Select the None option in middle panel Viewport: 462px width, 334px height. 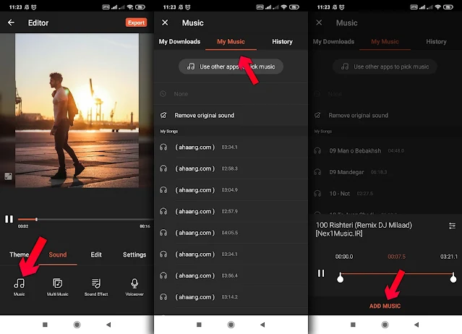(x=231, y=94)
